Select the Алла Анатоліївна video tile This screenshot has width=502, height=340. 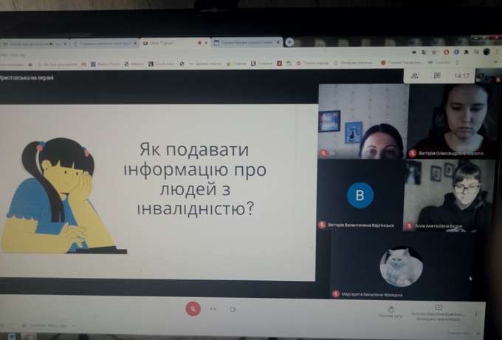pyautogui.click(x=447, y=195)
